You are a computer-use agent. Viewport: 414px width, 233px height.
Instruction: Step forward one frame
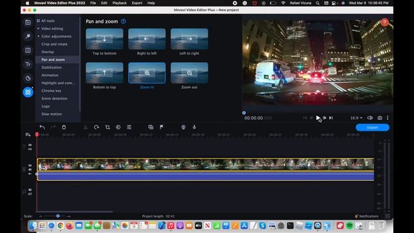click(325, 118)
